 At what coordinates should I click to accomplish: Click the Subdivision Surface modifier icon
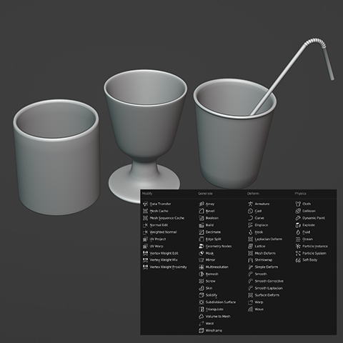(x=202, y=302)
